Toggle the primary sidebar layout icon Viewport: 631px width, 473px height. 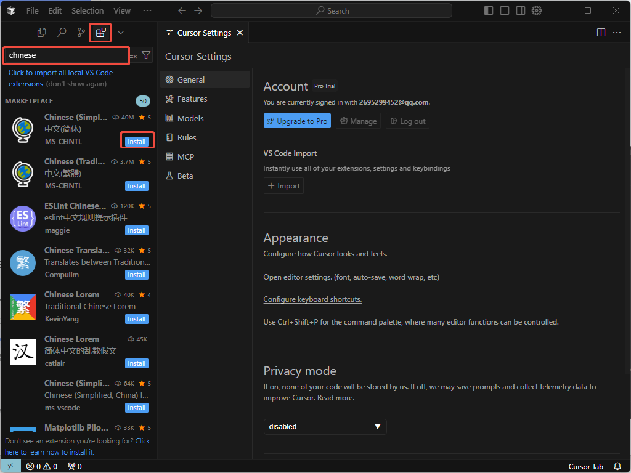pyautogui.click(x=489, y=10)
